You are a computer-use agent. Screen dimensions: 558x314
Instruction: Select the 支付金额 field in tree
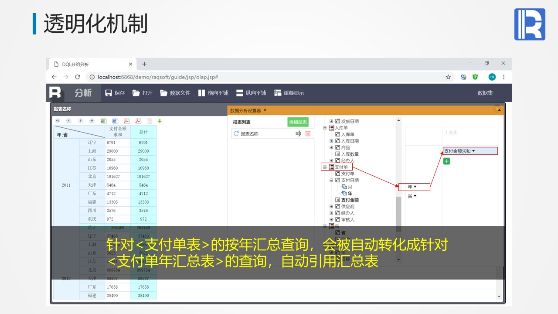click(x=350, y=200)
